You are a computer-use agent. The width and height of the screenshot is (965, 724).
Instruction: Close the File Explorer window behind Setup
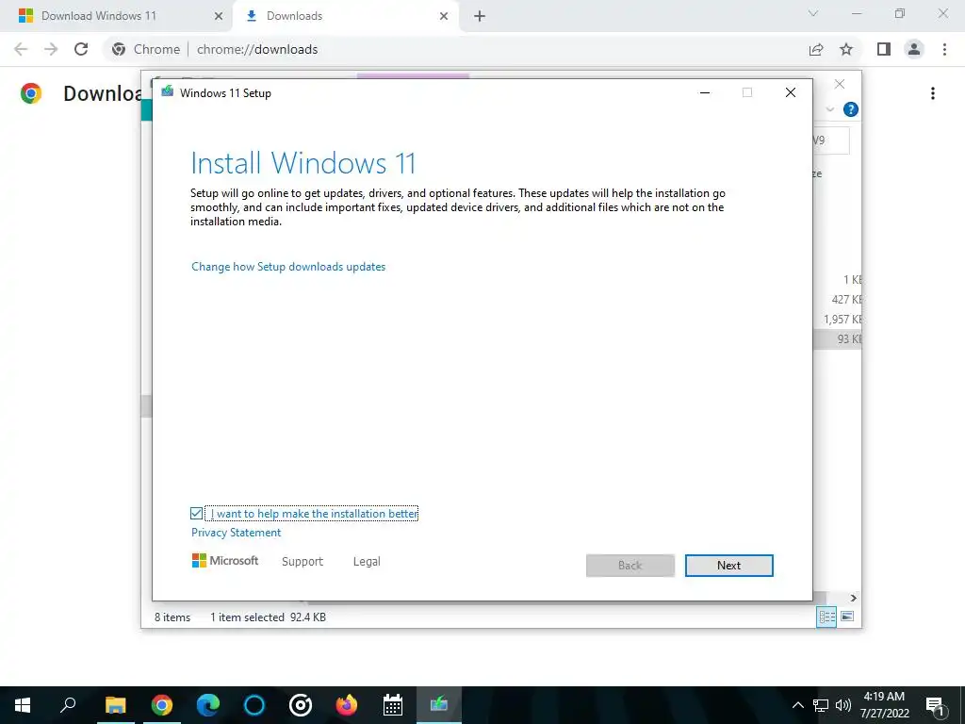click(x=840, y=84)
